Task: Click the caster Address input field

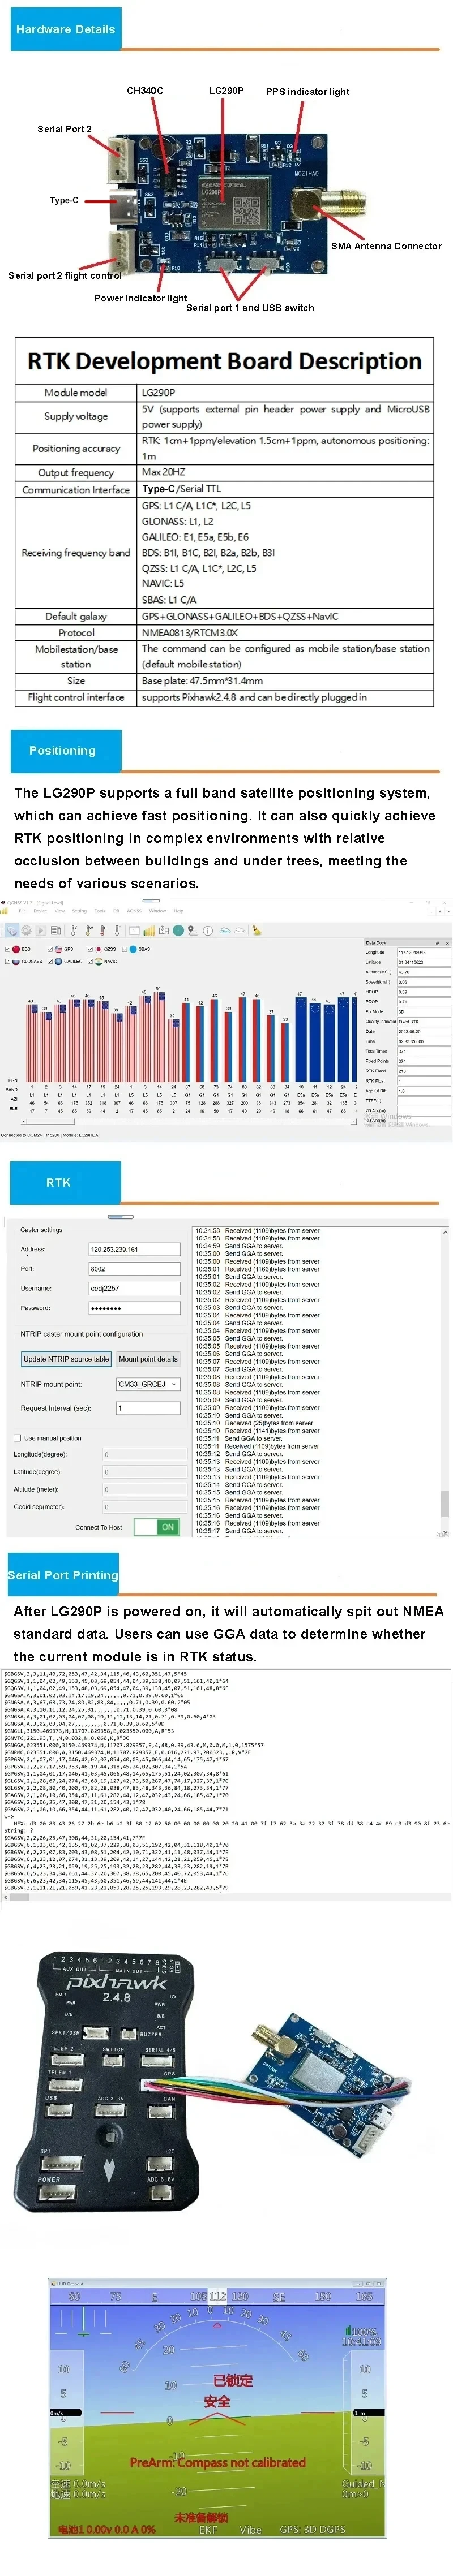Action: pyautogui.click(x=134, y=1249)
